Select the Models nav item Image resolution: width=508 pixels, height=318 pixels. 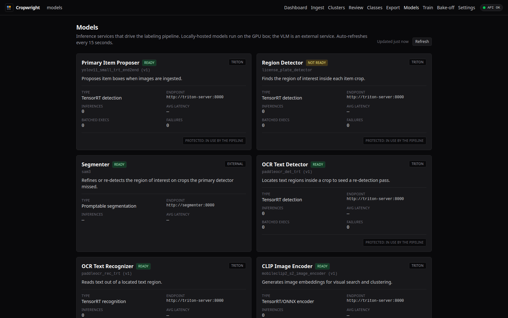coord(411,8)
